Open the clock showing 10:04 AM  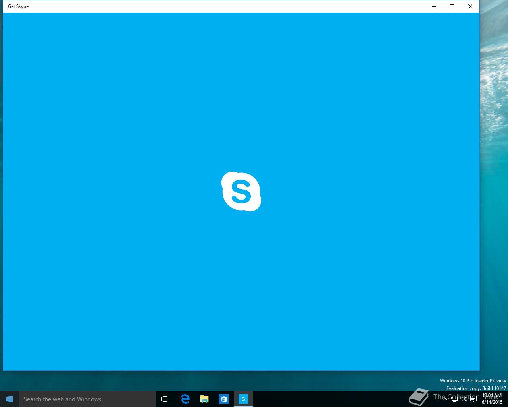pyautogui.click(x=492, y=399)
